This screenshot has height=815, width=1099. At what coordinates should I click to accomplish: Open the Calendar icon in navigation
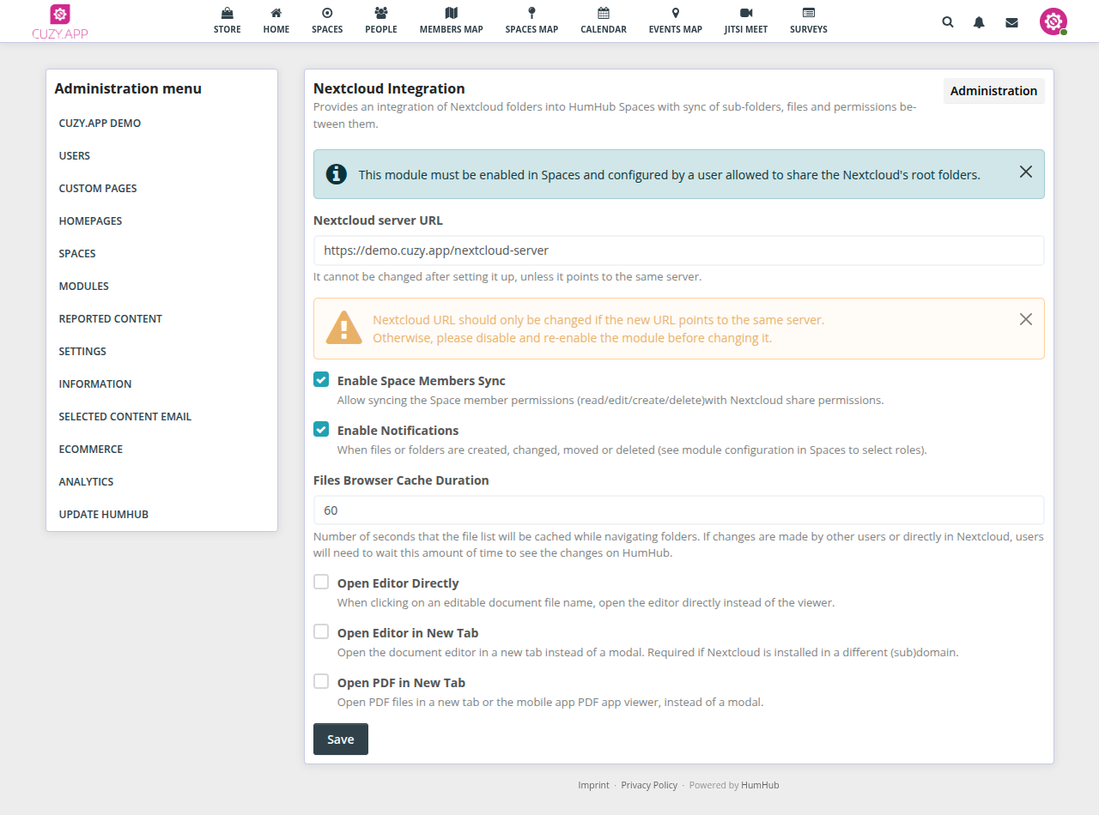[x=603, y=14]
